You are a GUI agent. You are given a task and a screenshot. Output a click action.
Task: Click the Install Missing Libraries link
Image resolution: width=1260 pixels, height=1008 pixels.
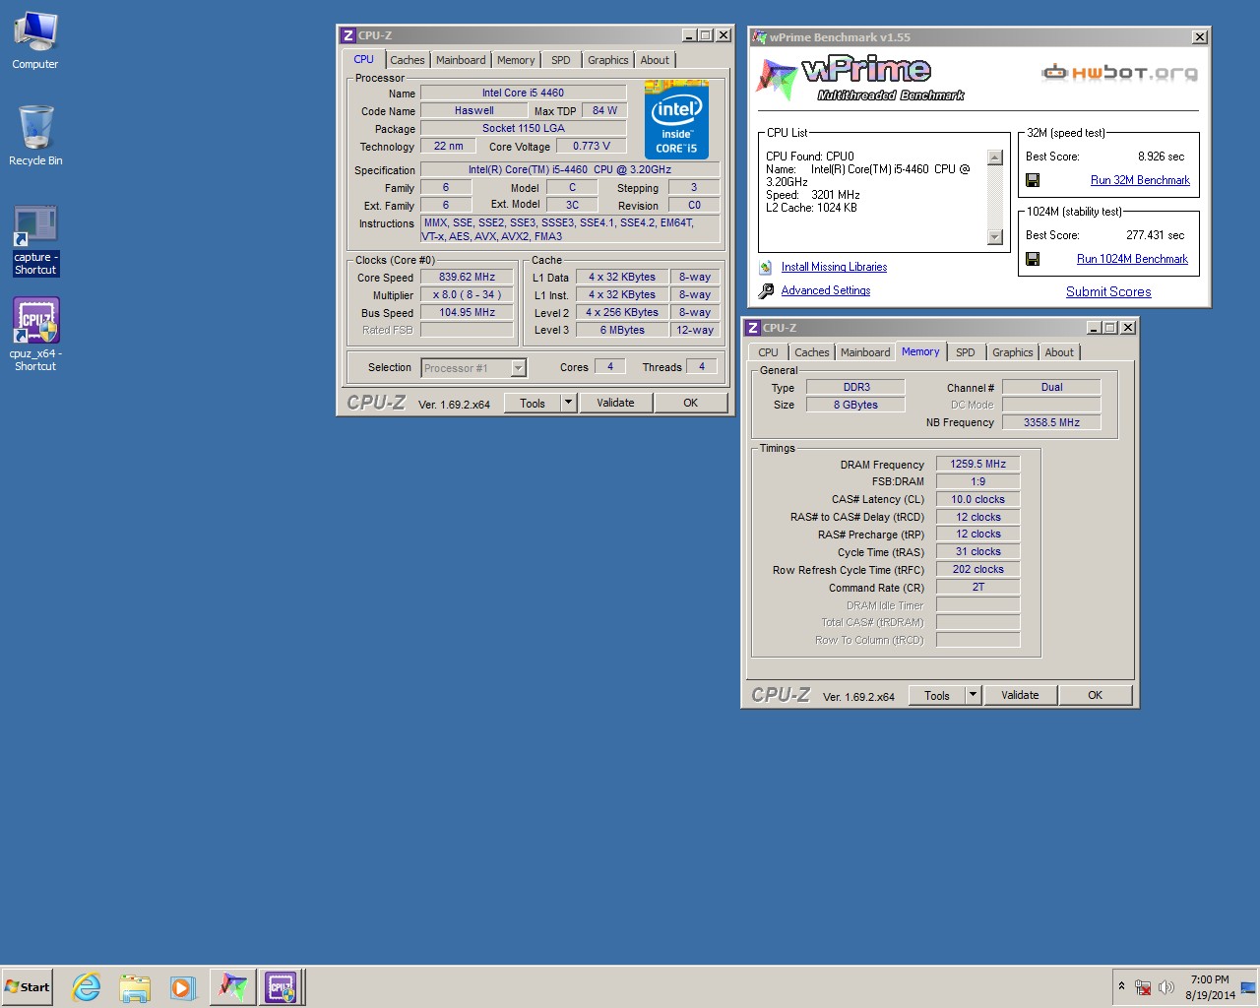(834, 267)
